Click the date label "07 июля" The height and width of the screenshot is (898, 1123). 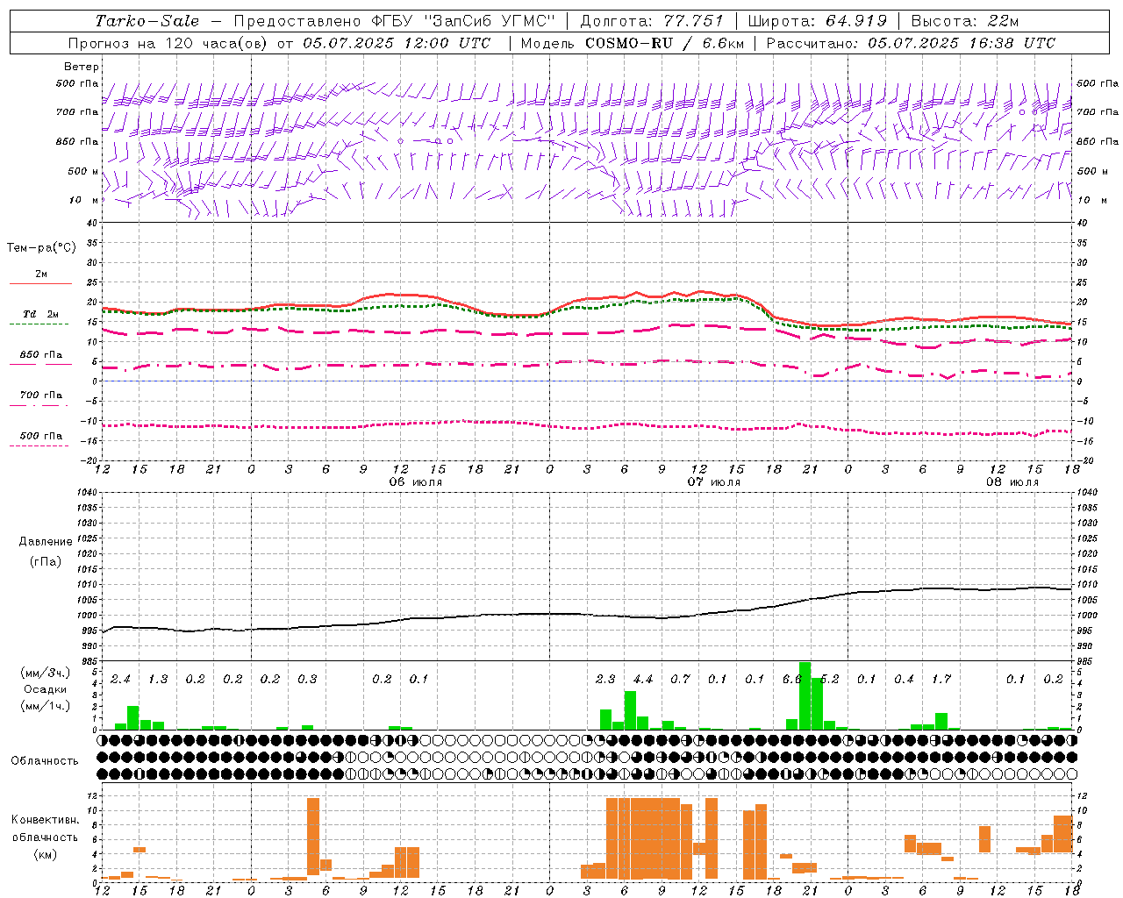tap(714, 482)
